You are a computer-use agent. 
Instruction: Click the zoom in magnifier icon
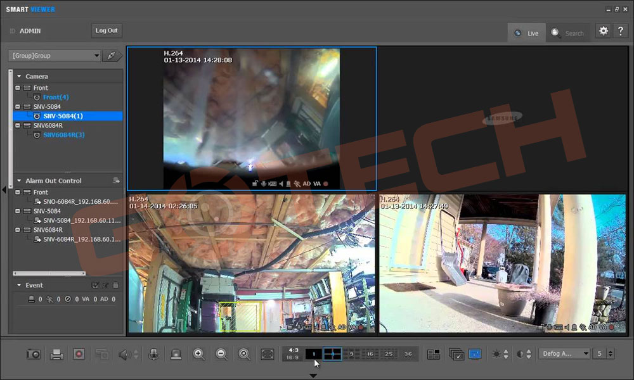point(199,354)
